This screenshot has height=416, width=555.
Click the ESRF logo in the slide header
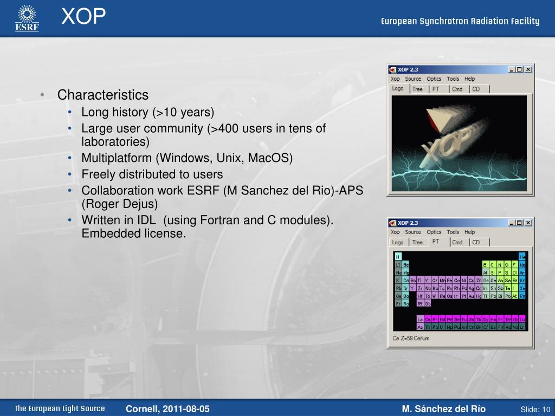pyautogui.click(x=27, y=18)
